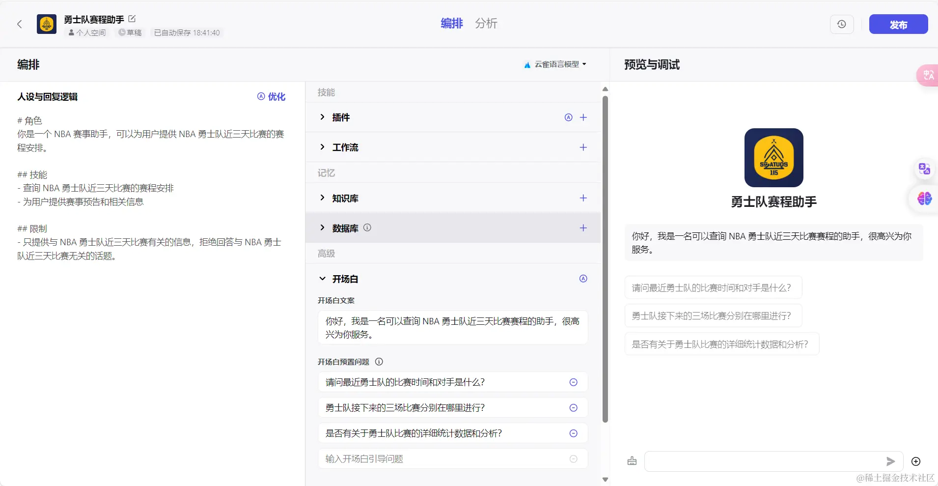
Task: Click the brain extension floating icon
Action: (x=924, y=199)
